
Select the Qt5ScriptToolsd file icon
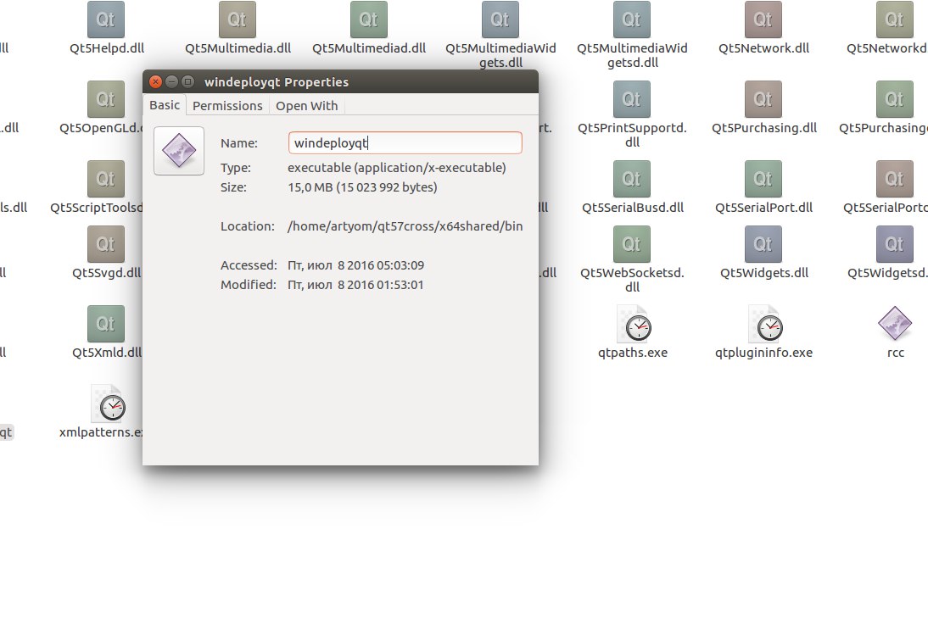pyautogui.click(x=106, y=179)
